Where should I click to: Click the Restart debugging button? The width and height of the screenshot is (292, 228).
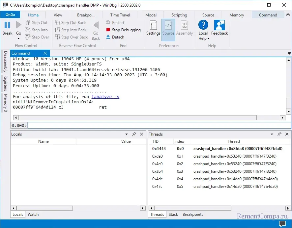[115, 23]
